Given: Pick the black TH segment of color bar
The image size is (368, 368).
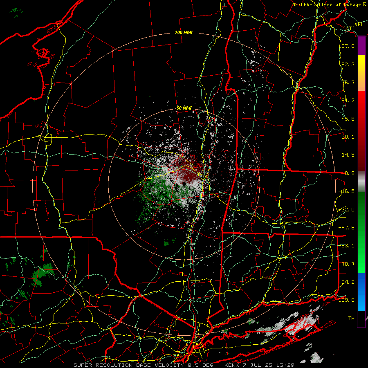Looking at the screenshot, I should 361,319.
